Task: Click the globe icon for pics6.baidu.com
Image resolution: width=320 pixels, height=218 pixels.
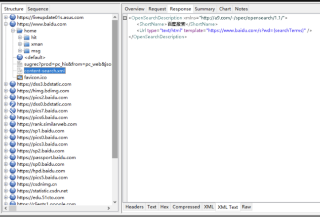Action: click(13, 117)
